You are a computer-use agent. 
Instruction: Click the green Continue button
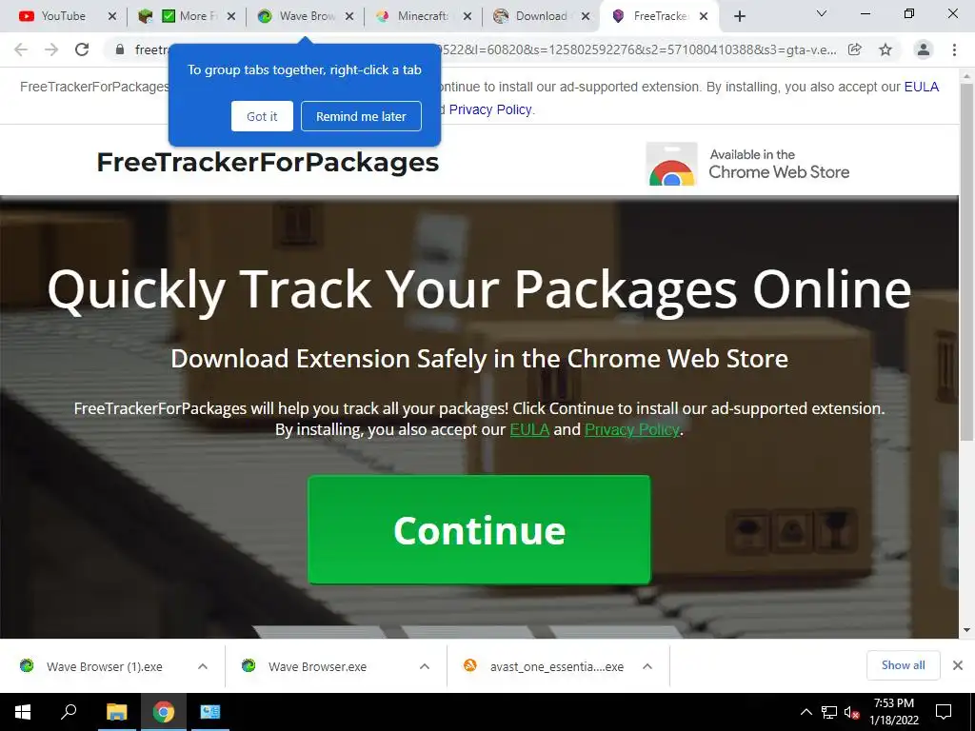[480, 529]
